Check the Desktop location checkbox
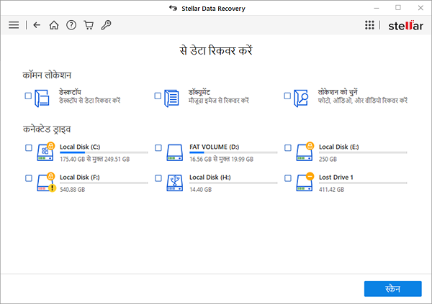This screenshot has width=432, height=304. click(28, 96)
